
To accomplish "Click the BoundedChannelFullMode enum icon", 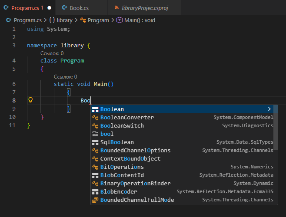I will pos(95,200).
